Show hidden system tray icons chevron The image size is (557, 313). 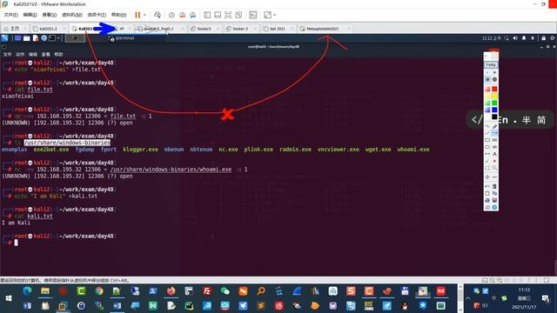(x=468, y=298)
